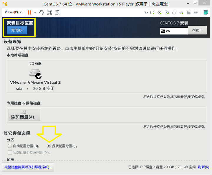
Task: Expand the power options dropdown arrow
Action: pos(35,12)
